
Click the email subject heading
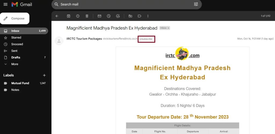point(112,28)
